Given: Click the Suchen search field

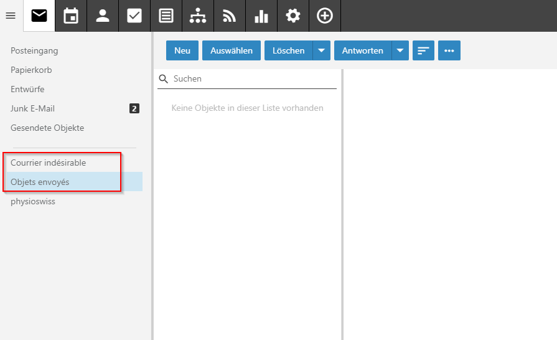Looking at the screenshot, I should (252, 79).
